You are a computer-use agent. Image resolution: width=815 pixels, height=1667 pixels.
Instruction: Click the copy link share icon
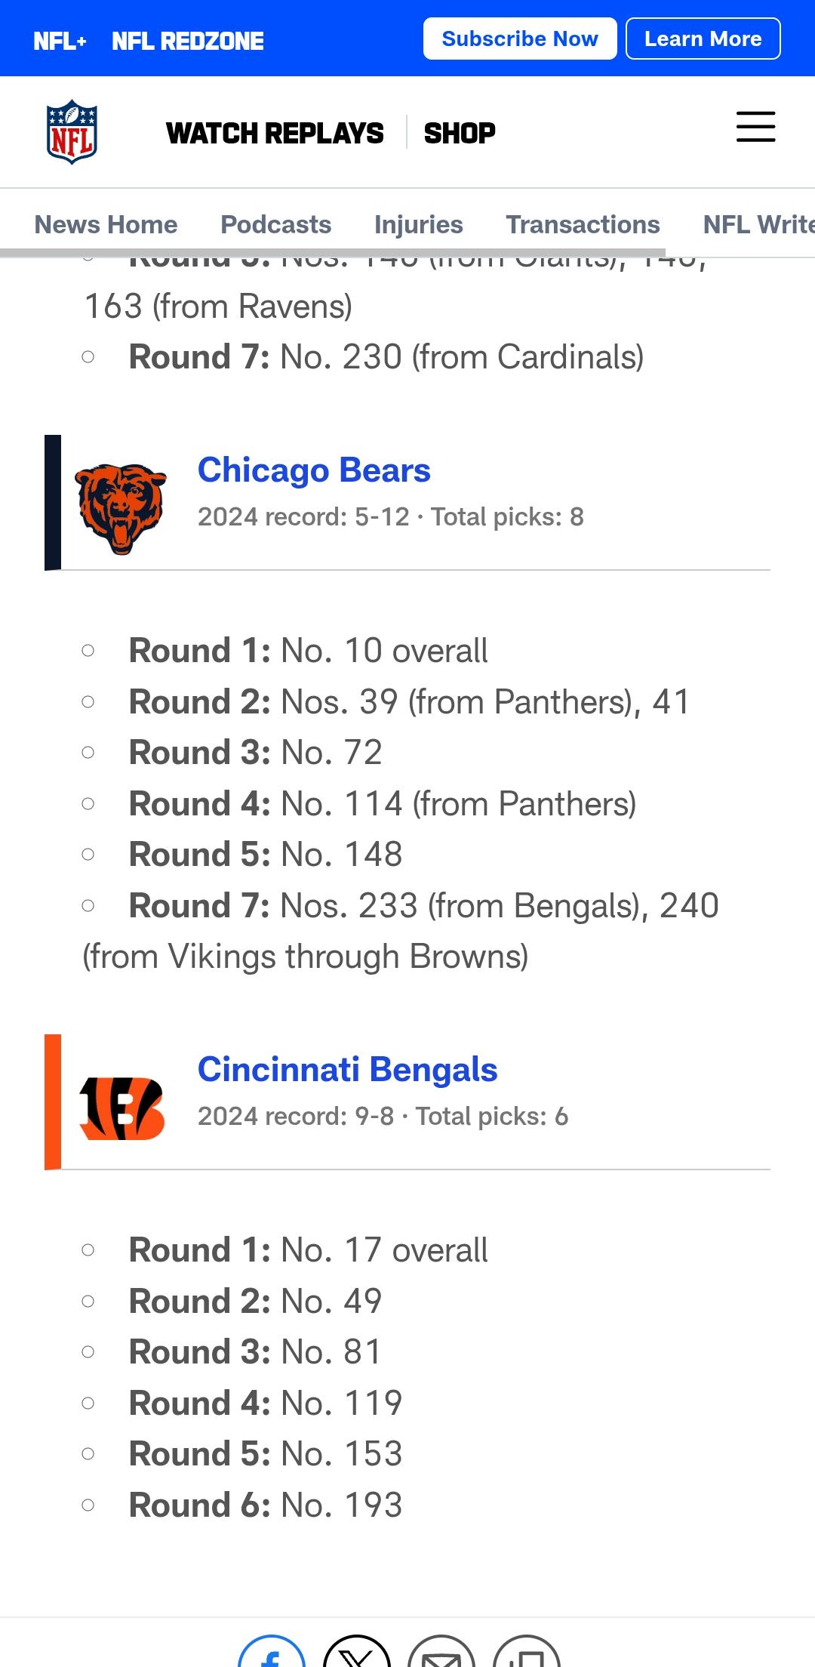(526, 1651)
